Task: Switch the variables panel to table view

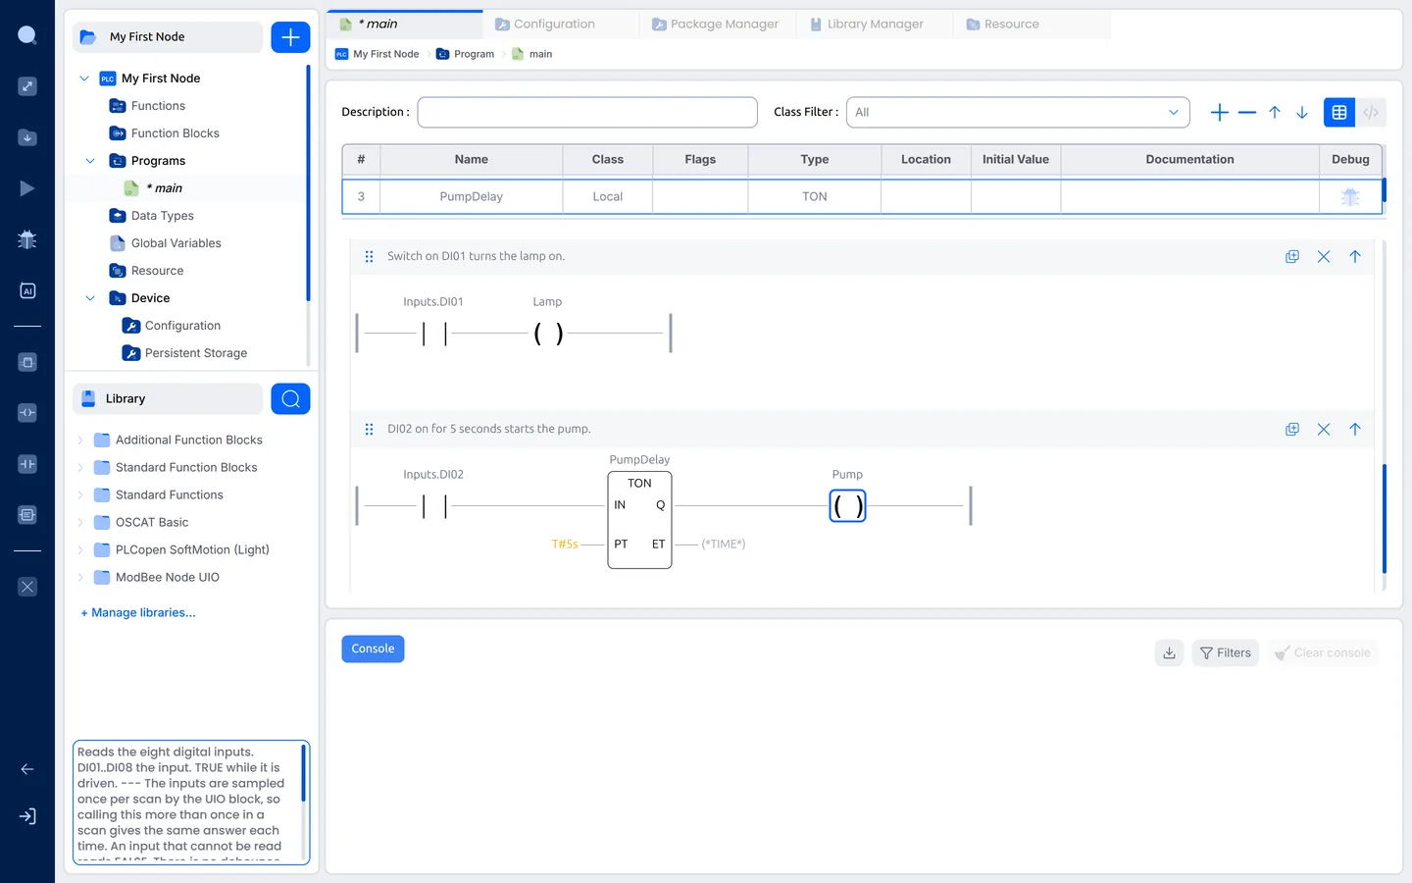Action: pyautogui.click(x=1339, y=113)
